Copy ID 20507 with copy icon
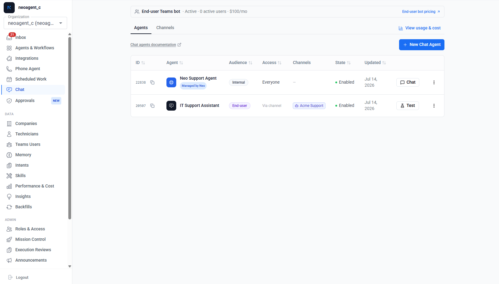This screenshot has height=284, width=499. point(152,106)
